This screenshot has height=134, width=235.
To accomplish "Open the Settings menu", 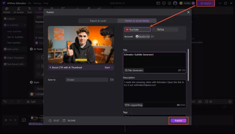I will click(x=37, y=3).
